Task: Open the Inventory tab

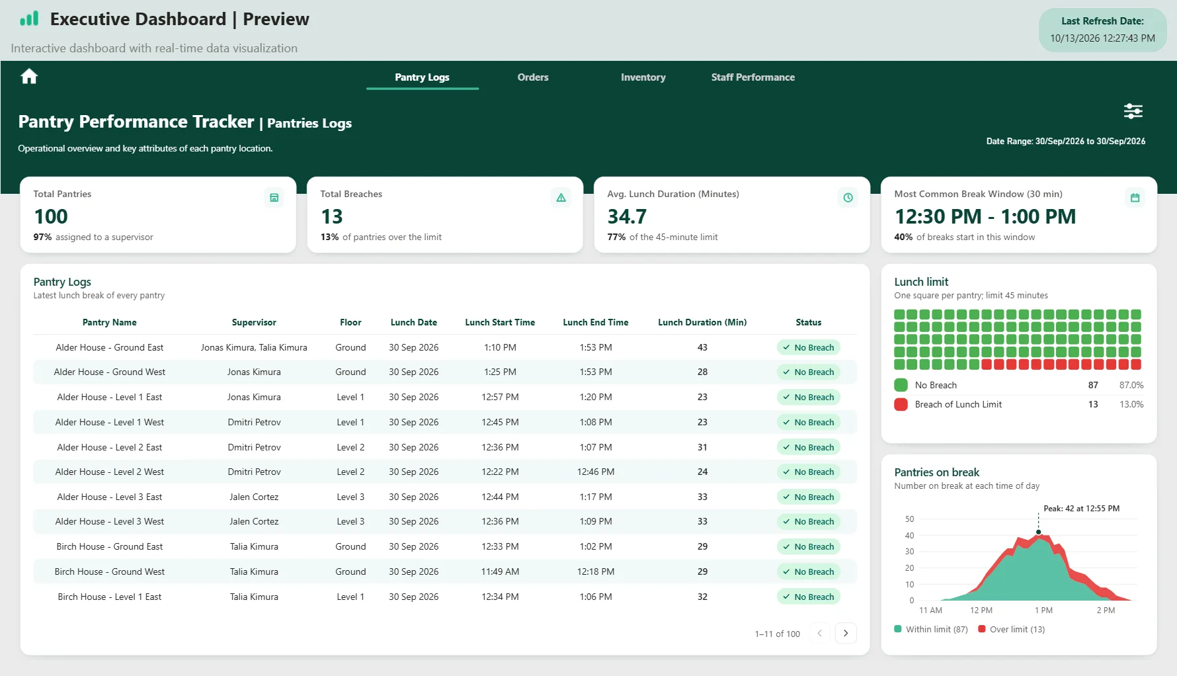Action: (x=643, y=77)
